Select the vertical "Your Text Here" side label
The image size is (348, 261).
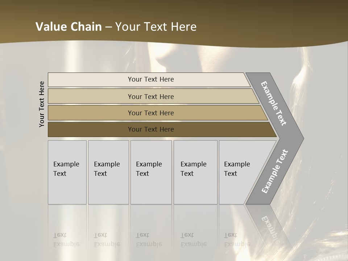coord(42,104)
